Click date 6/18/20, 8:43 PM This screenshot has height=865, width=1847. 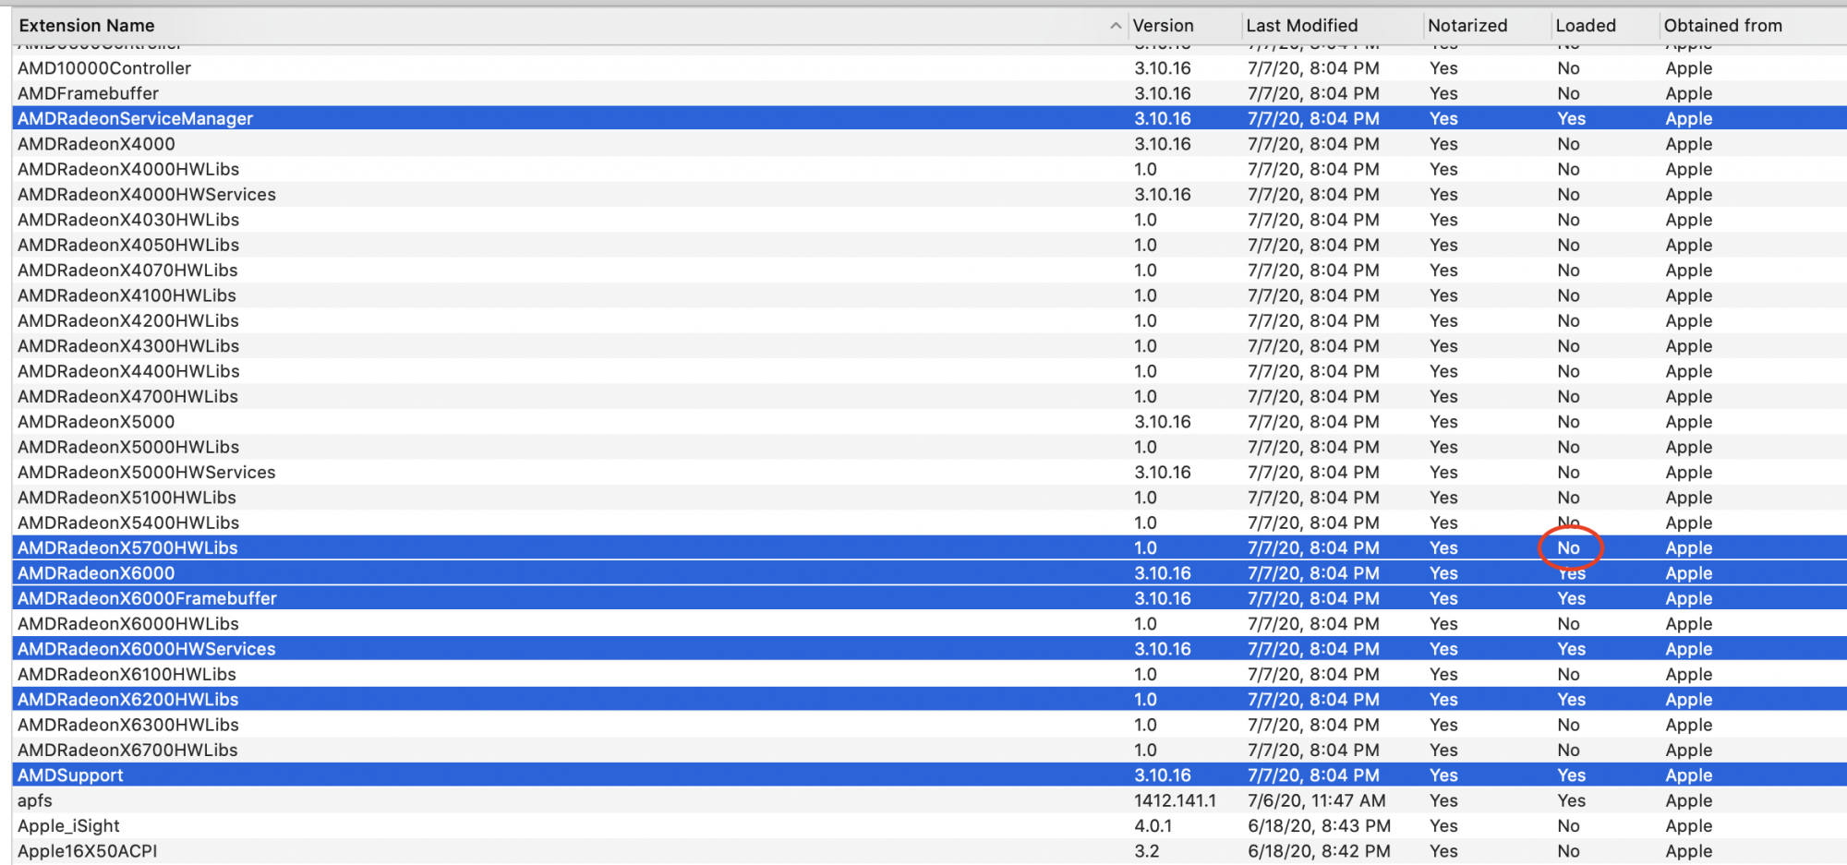coord(1319,825)
